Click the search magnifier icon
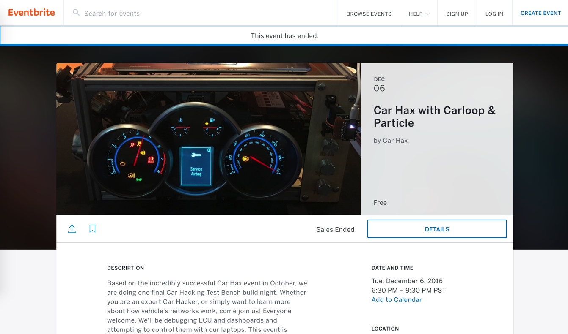Image resolution: width=568 pixels, height=334 pixels. (x=76, y=13)
